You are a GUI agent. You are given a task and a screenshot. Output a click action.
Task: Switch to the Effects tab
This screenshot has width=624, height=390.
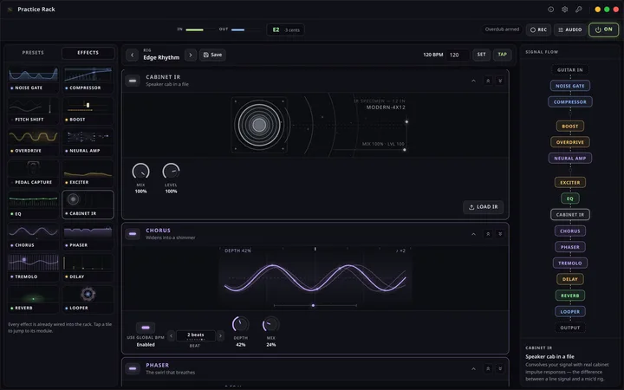(x=88, y=53)
